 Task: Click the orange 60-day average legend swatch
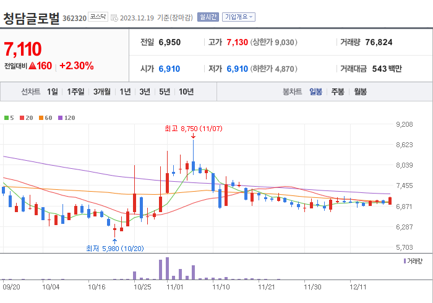click(41, 118)
